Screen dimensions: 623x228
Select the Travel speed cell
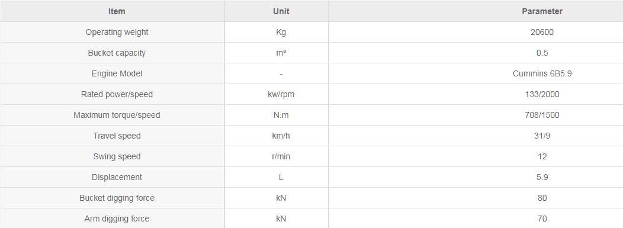[x=117, y=136]
